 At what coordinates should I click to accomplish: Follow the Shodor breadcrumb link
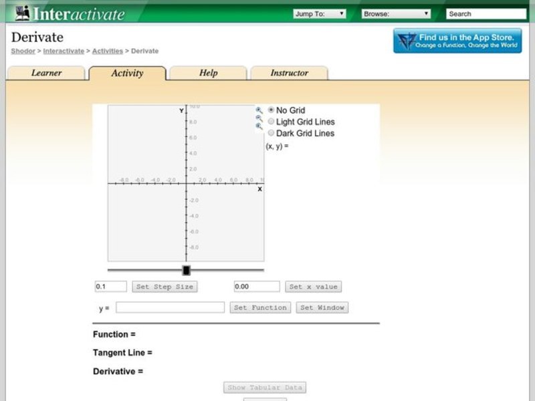pos(22,51)
